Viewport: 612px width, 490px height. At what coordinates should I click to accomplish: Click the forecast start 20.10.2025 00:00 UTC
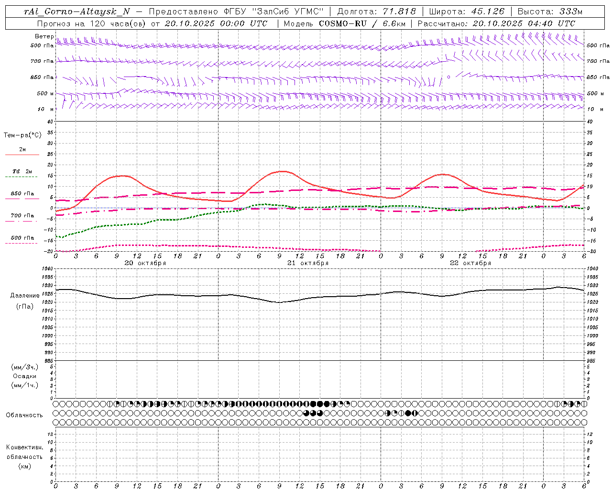pos(216,23)
